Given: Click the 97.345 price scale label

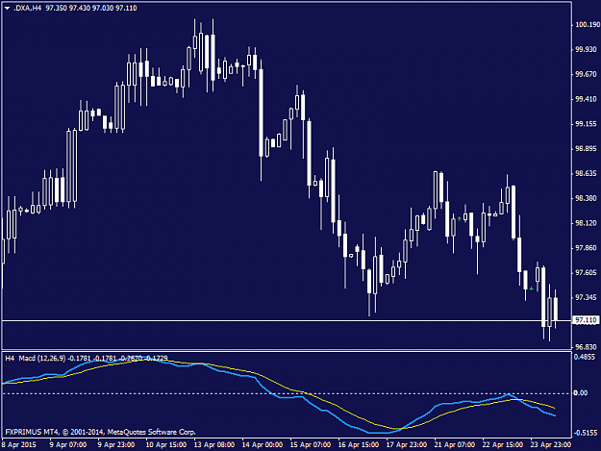Looking at the screenshot, I should (586, 297).
